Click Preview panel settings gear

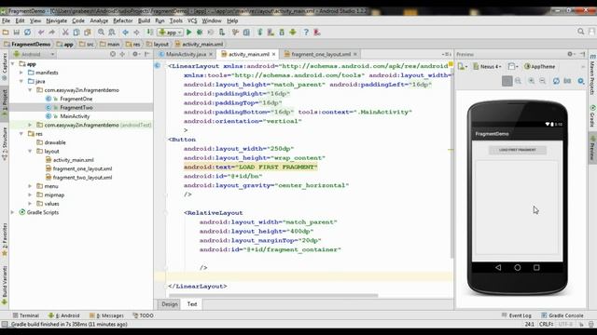[x=570, y=54]
